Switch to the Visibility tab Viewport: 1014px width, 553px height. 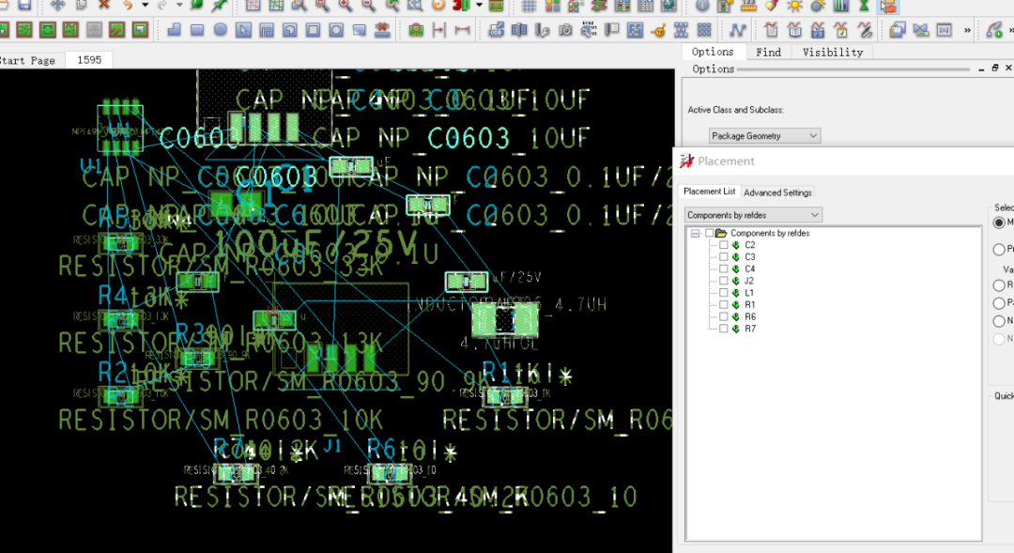coord(833,53)
